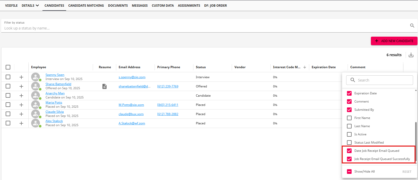Sort by the Vendor column header

[240, 67]
